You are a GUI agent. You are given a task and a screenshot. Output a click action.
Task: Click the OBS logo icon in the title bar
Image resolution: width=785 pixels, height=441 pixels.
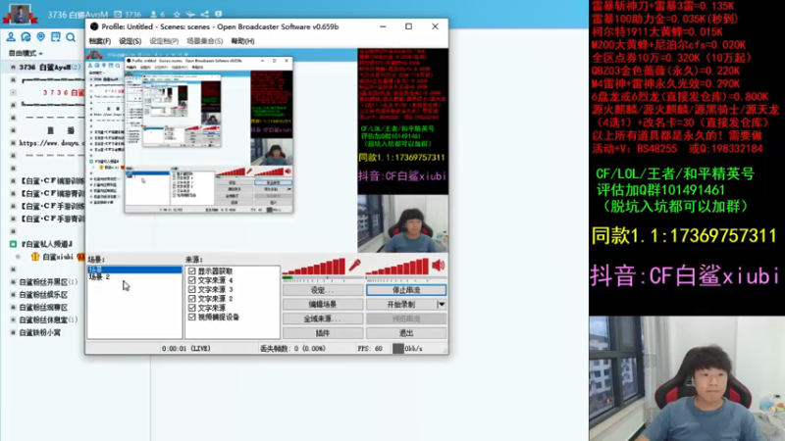click(x=94, y=26)
